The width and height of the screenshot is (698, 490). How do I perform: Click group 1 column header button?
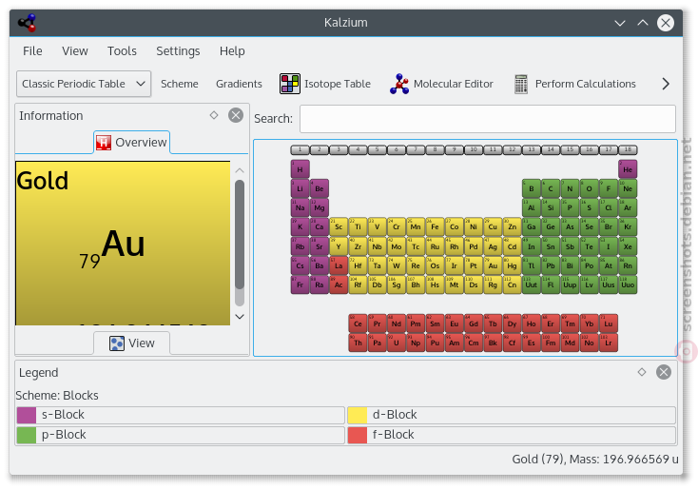tap(301, 149)
